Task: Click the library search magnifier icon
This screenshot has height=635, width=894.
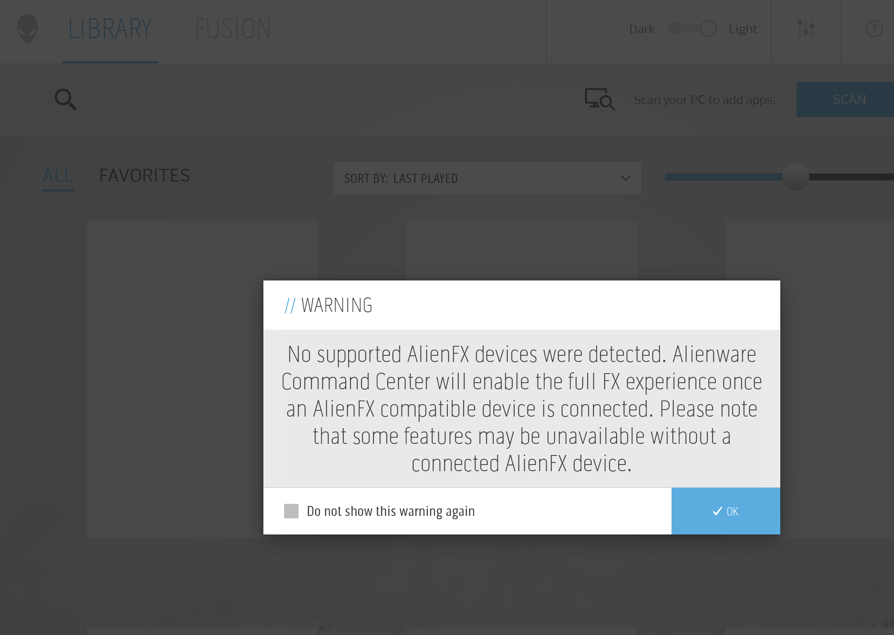Action: click(x=65, y=99)
